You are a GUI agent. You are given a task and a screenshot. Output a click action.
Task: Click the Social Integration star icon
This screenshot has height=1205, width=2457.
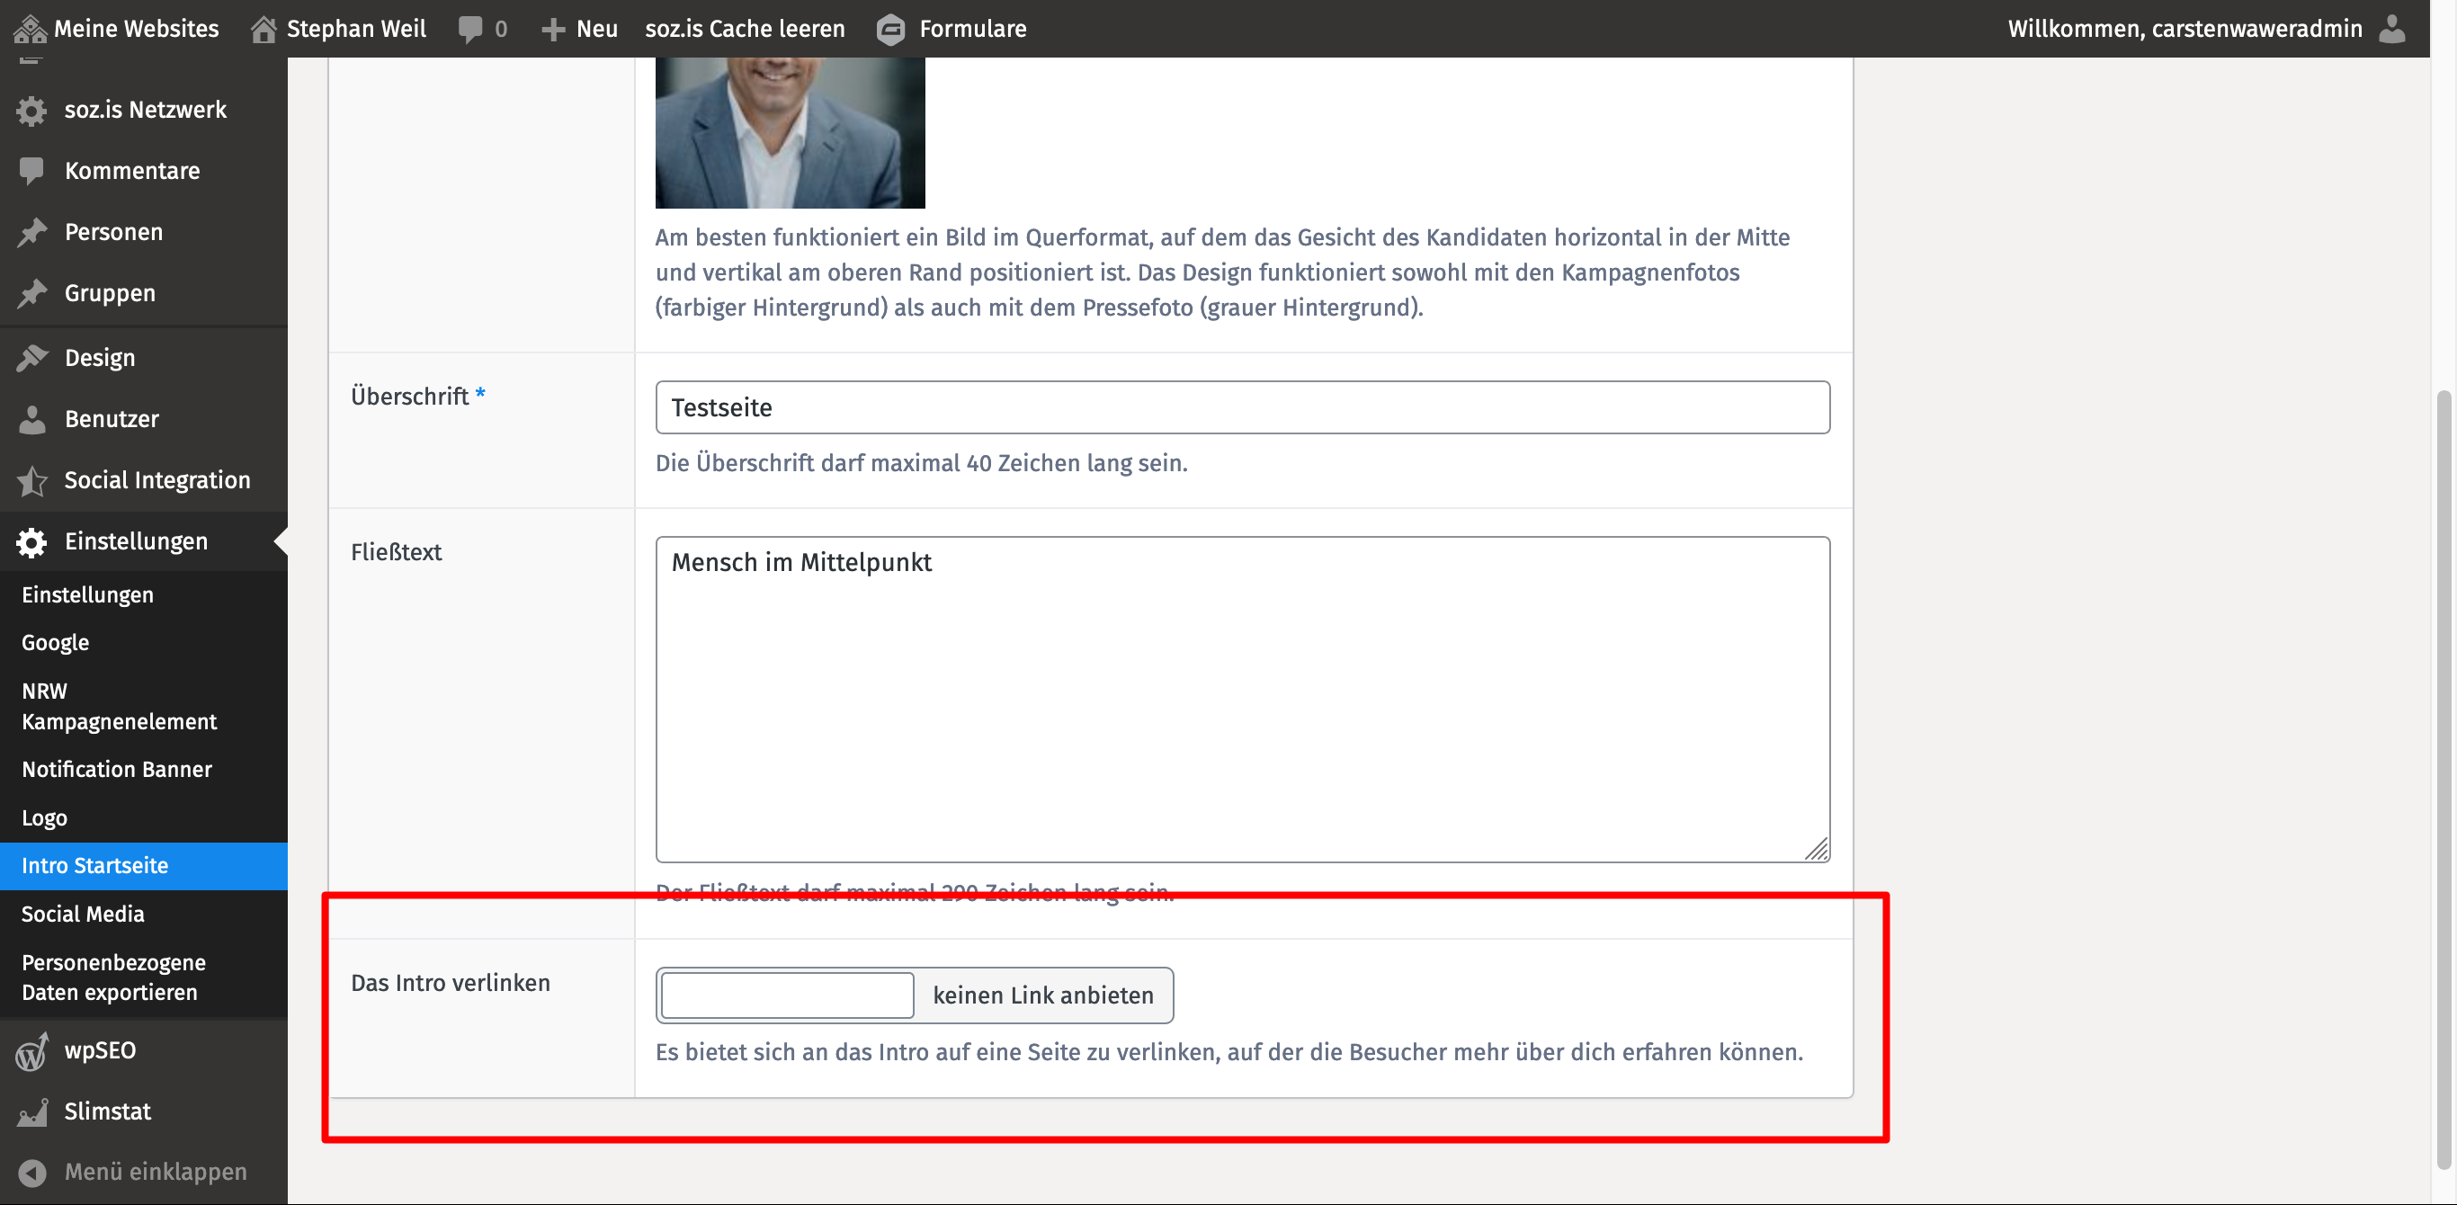pos(31,481)
